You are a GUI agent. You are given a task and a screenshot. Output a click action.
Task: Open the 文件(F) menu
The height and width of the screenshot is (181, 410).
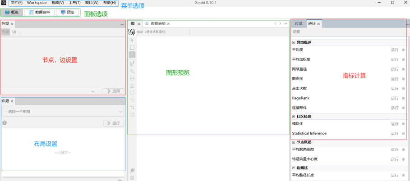16,3
